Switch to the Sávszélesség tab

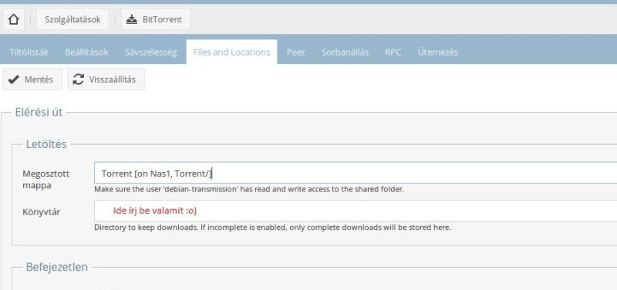coord(150,52)
